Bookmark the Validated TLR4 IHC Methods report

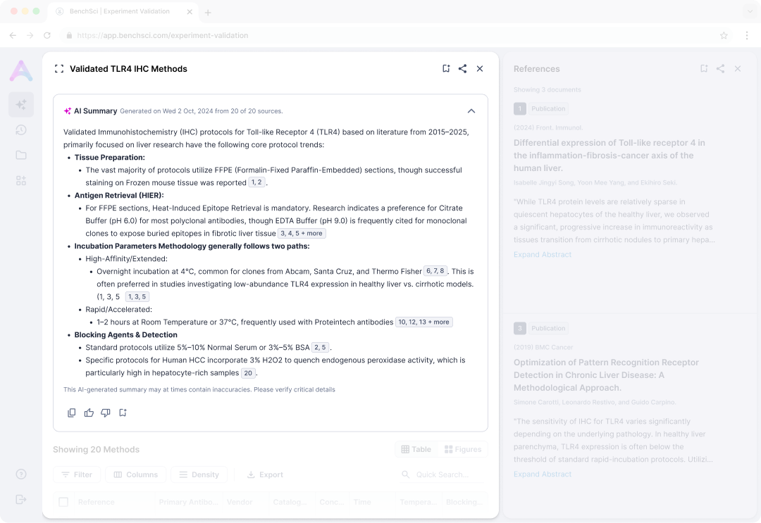[446, 68]
